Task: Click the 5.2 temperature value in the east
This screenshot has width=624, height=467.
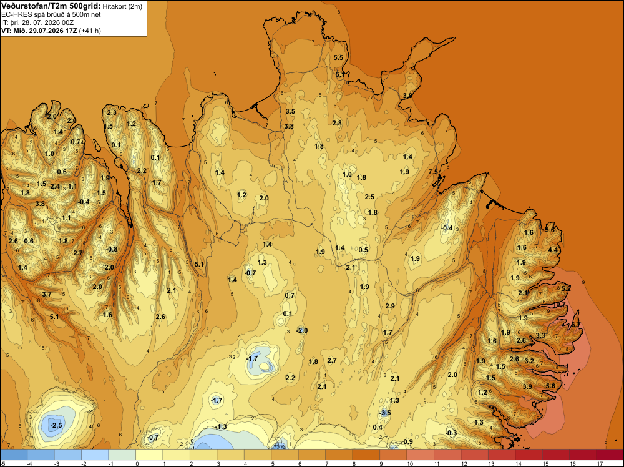Action: [566, 288]
